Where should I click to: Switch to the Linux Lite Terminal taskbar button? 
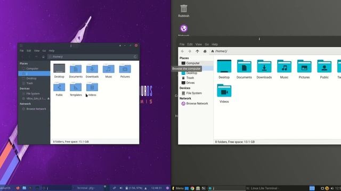264,188
